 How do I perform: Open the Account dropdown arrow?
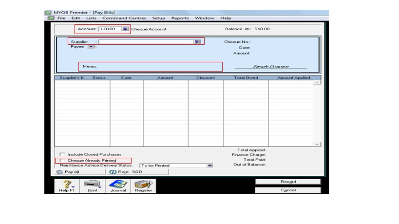click(x=125, y=29)
